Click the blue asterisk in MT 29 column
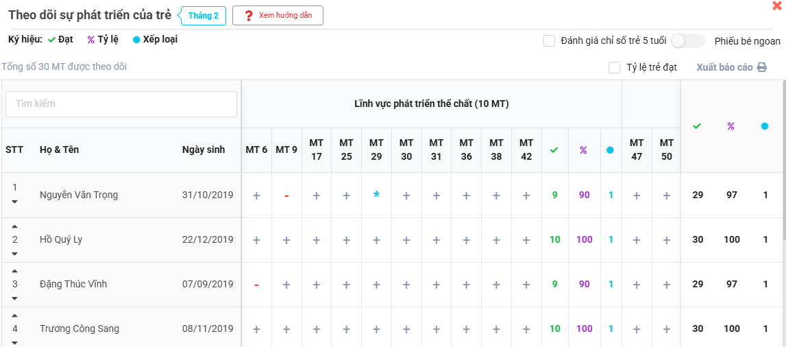The width and height of the screenshot is (786, 347). pyautogui.click(x=376, y=195)
